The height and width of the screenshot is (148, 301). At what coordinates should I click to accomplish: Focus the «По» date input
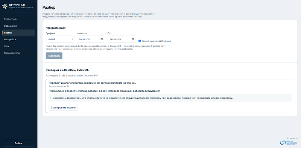(122, 39)
